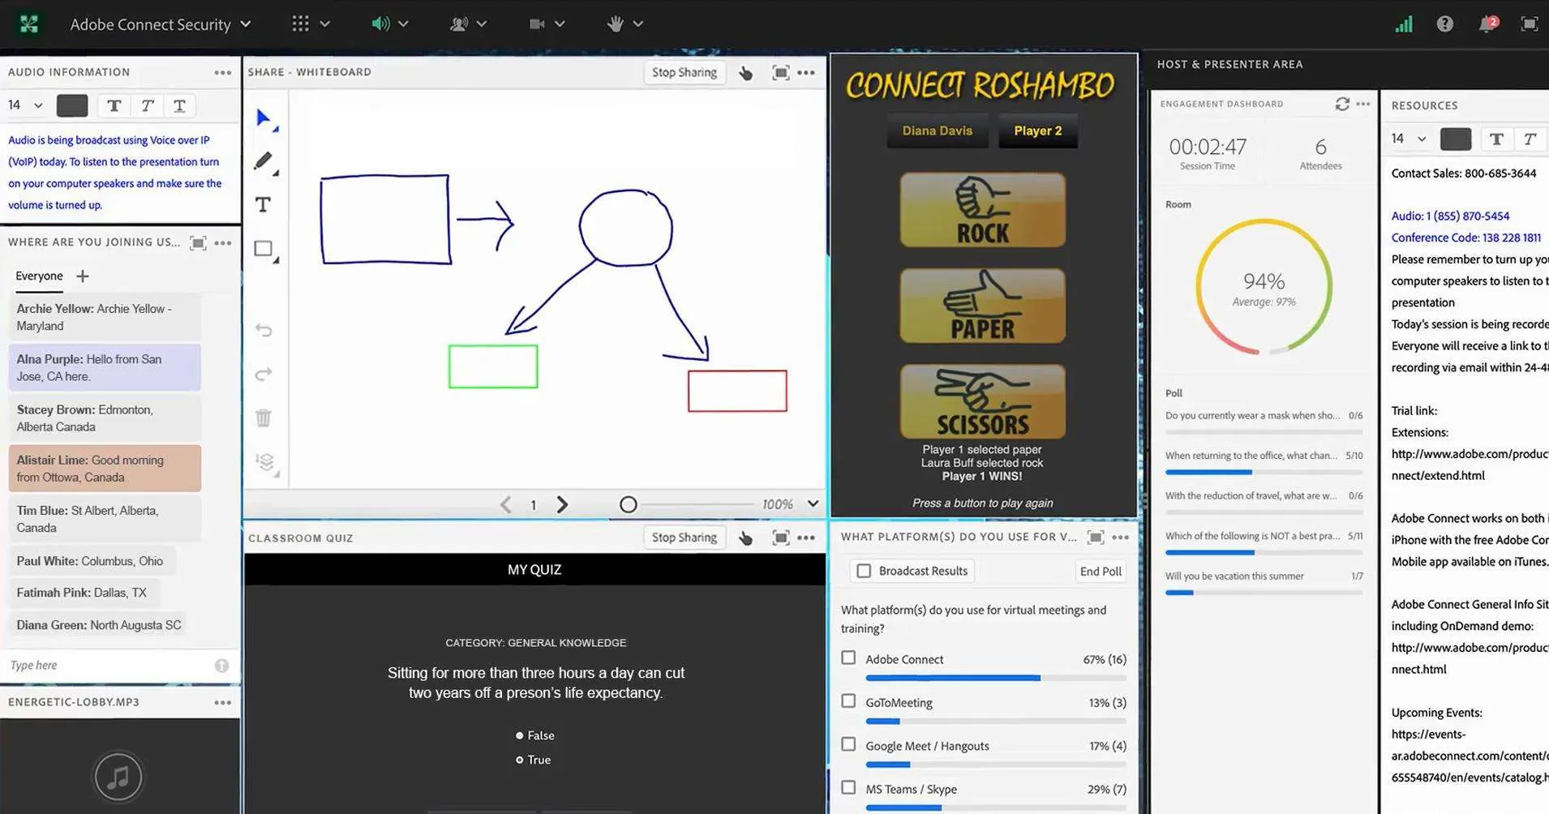Expand the webcam options dropdown
The image size is (1549, 814).
coord(560,24)
